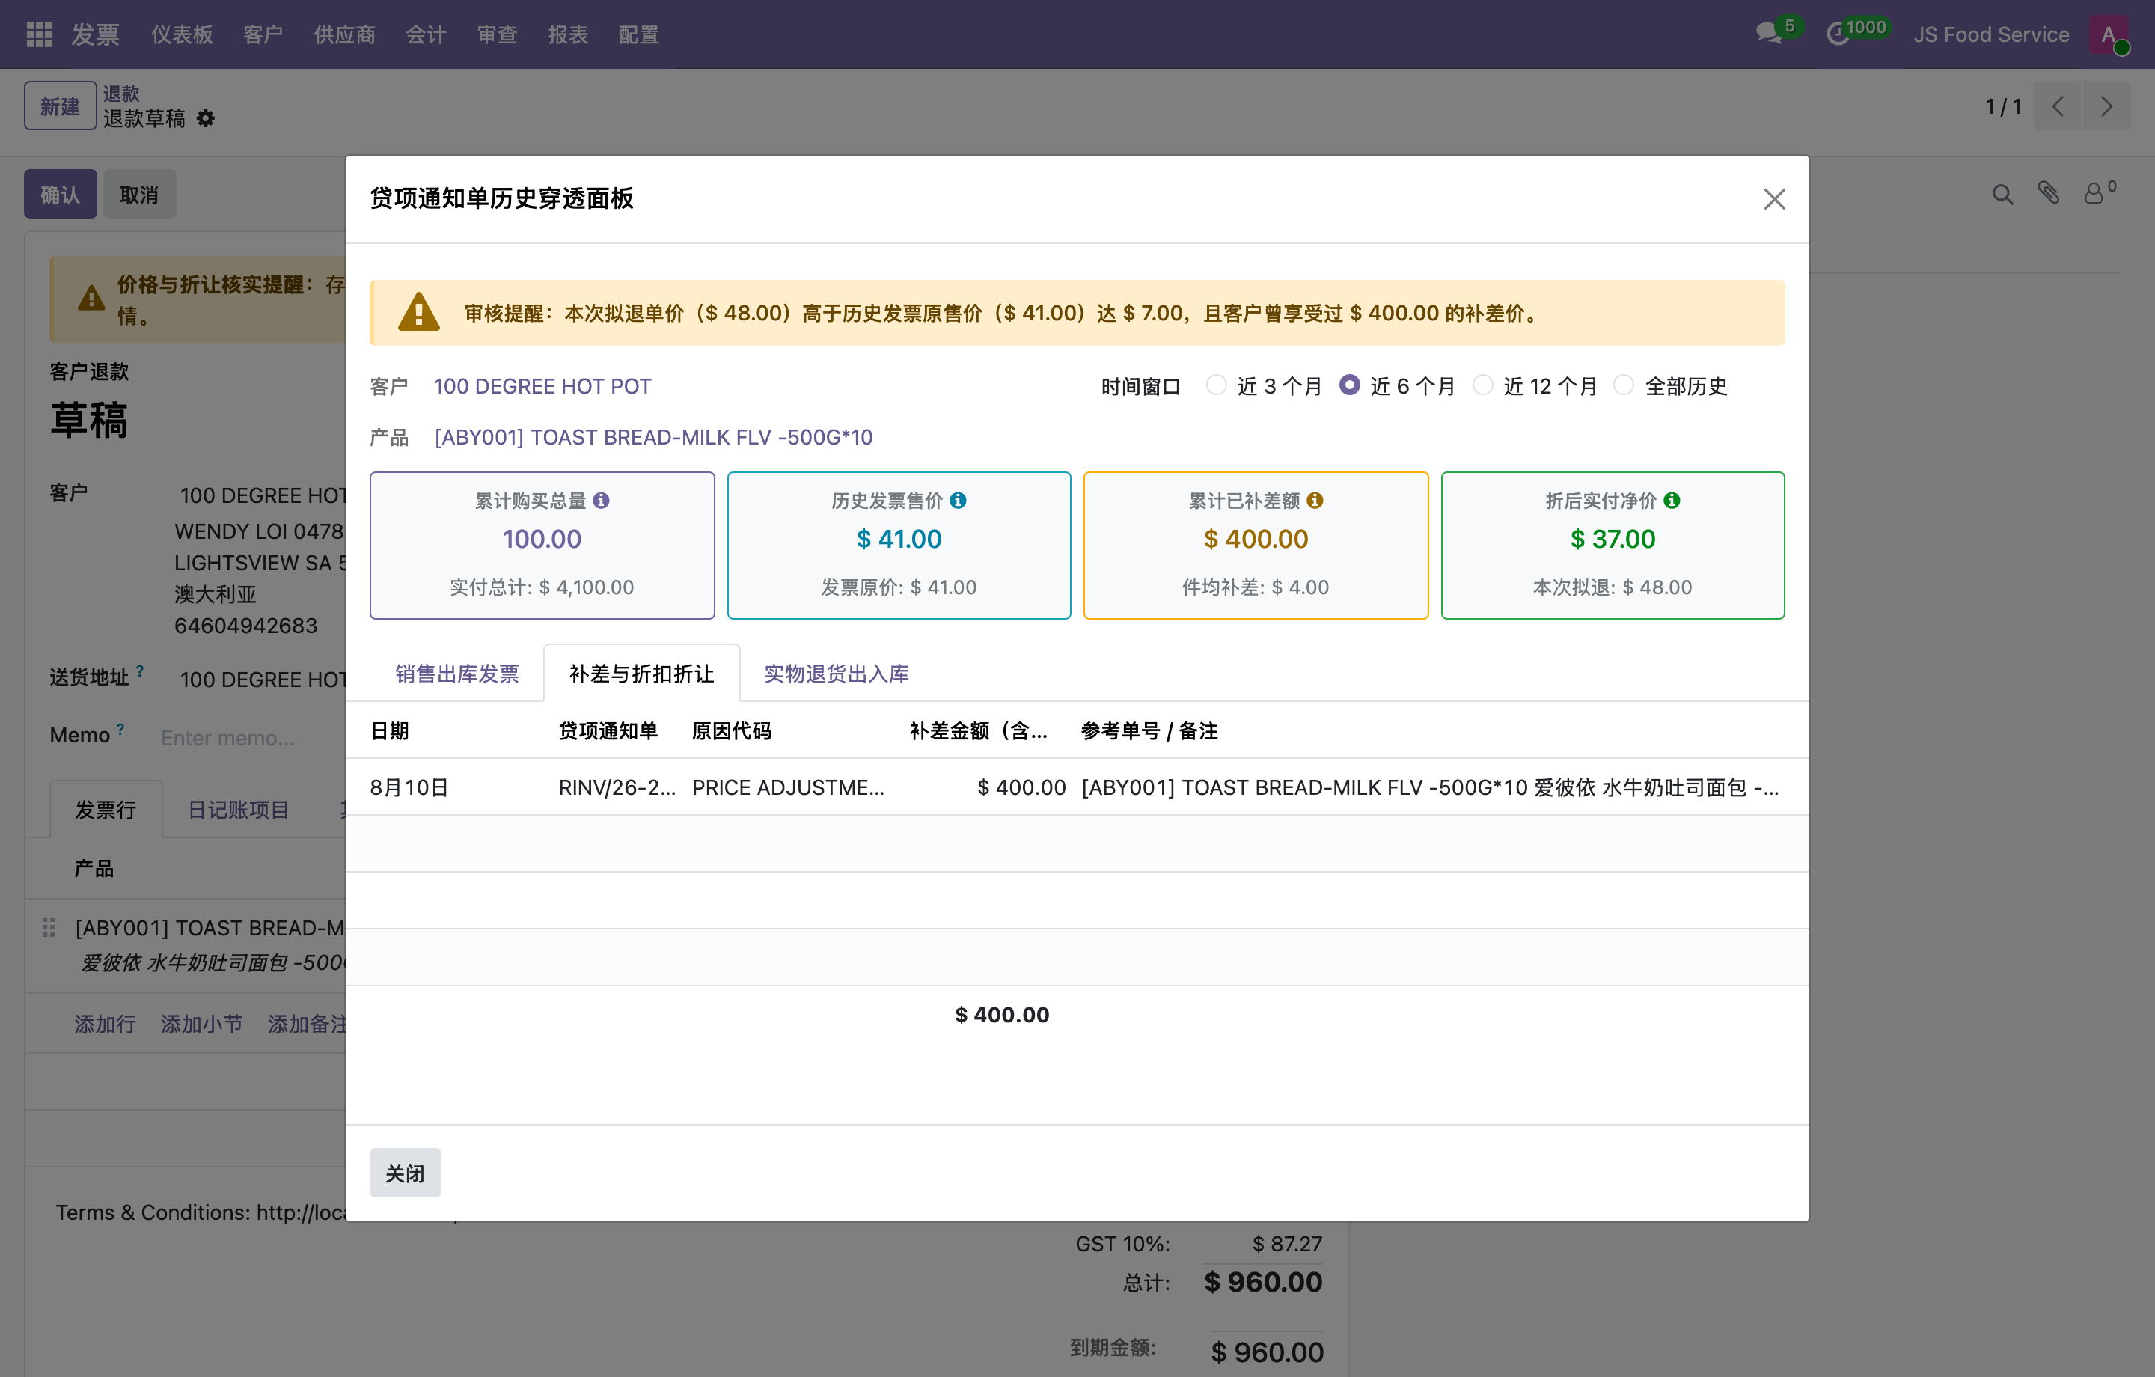Switch to the 实物退货出入库 tab

tap(836, 674)
